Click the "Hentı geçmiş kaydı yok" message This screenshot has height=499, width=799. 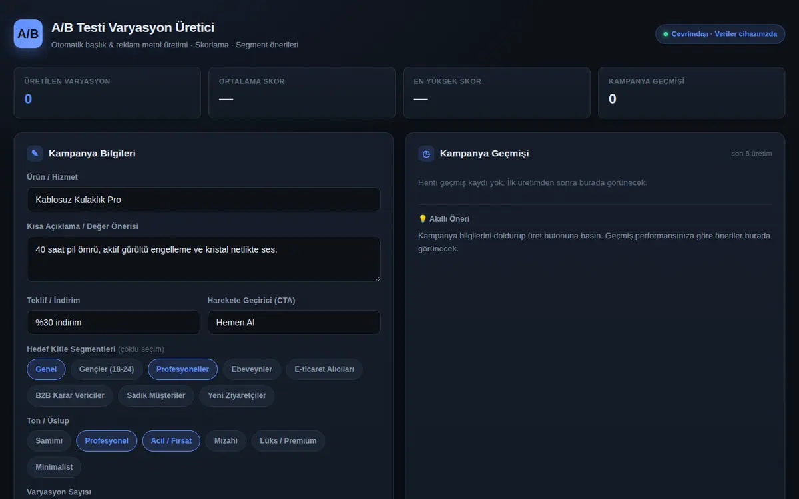pyautogui.click(x=533, y=182)
